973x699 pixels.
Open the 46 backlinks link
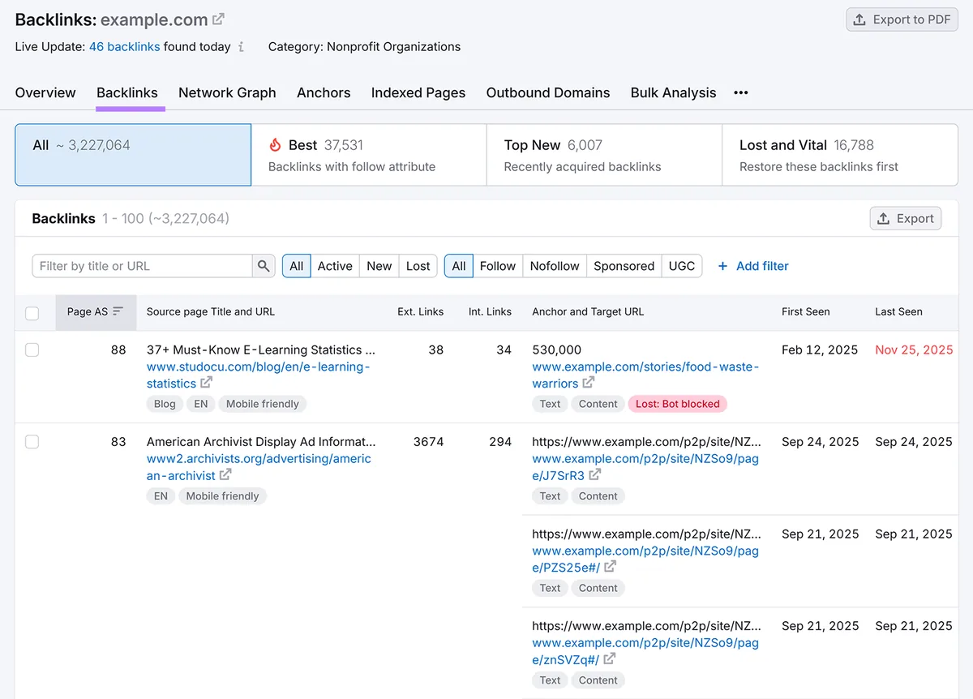124,47
